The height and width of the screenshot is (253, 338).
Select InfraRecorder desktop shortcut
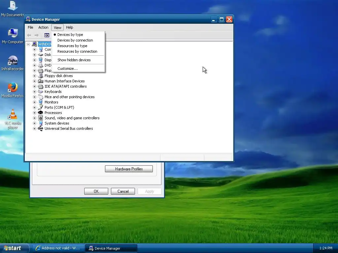pos(13,63)
